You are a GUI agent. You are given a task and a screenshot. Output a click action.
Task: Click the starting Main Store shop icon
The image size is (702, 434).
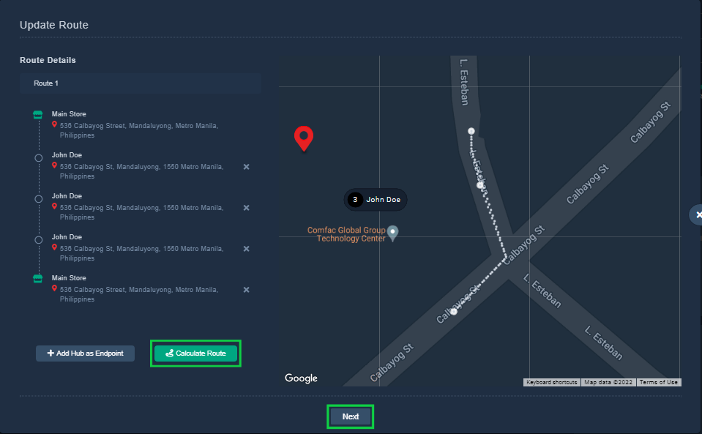(38, 115)
